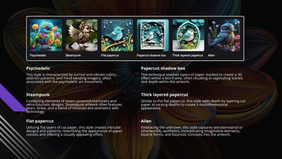Choose the Flat papercut bird image

click(x=117, y=35)
